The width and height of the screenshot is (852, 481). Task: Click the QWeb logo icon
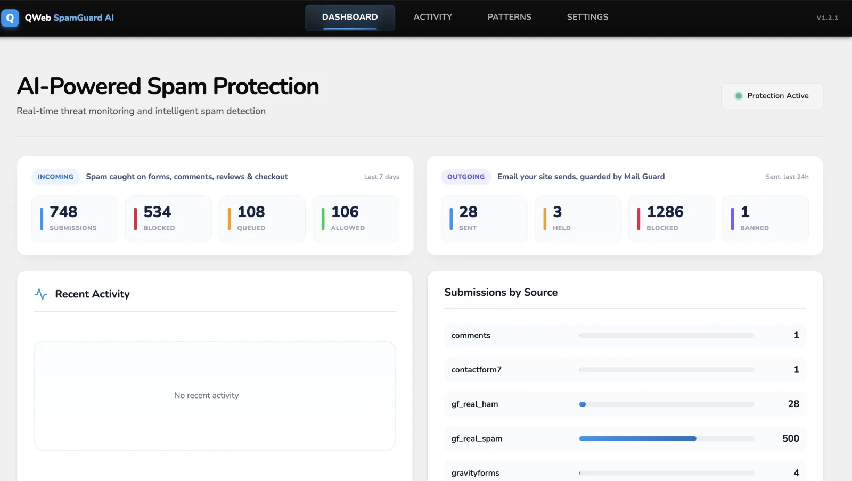click(10, 18)
